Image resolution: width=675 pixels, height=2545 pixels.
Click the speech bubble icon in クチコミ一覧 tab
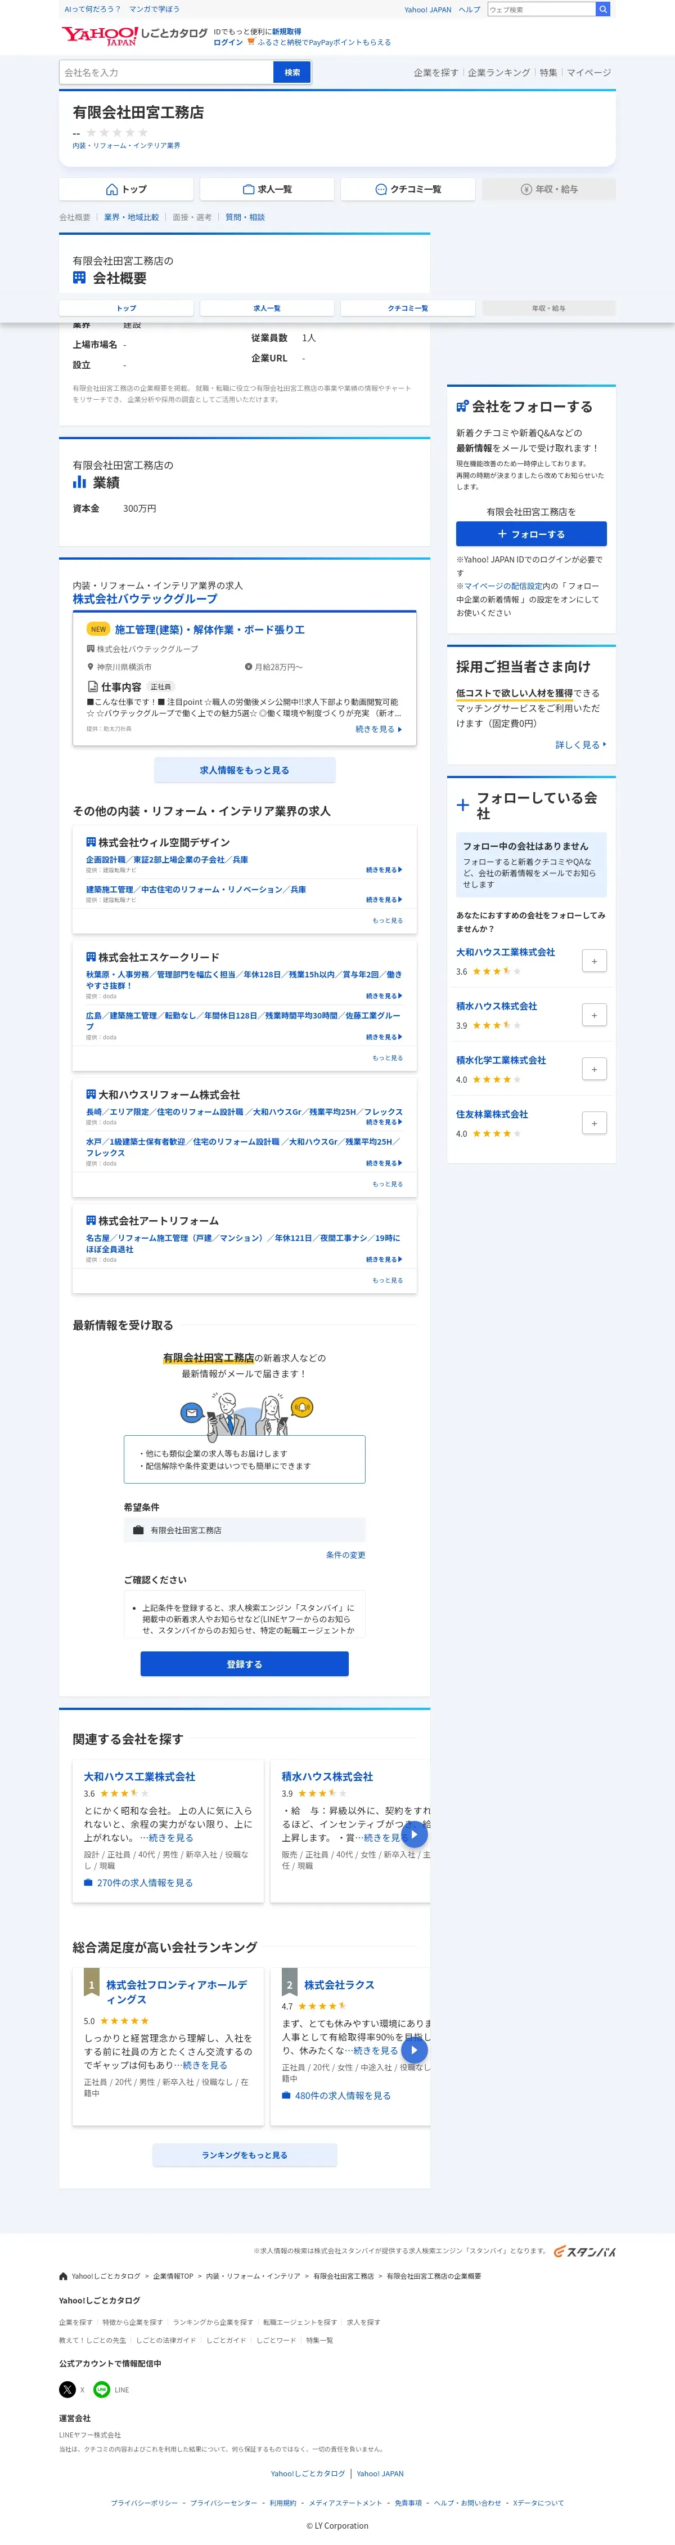click(x=381, y=190)
